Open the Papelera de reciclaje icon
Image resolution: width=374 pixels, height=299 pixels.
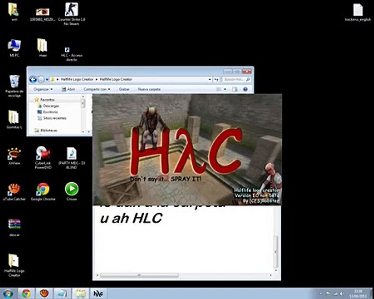click(x=14, y=86)
